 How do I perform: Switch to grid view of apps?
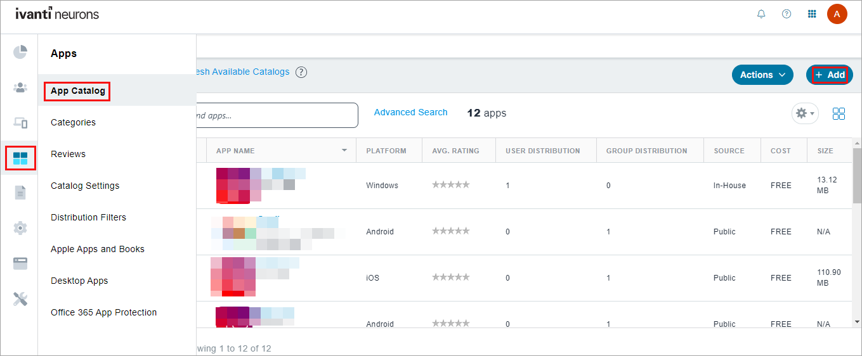point(839,113)
